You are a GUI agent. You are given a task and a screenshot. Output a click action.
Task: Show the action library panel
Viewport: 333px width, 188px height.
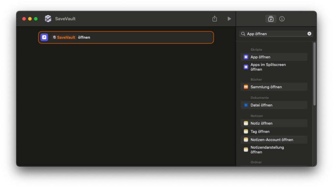[271, 19]
